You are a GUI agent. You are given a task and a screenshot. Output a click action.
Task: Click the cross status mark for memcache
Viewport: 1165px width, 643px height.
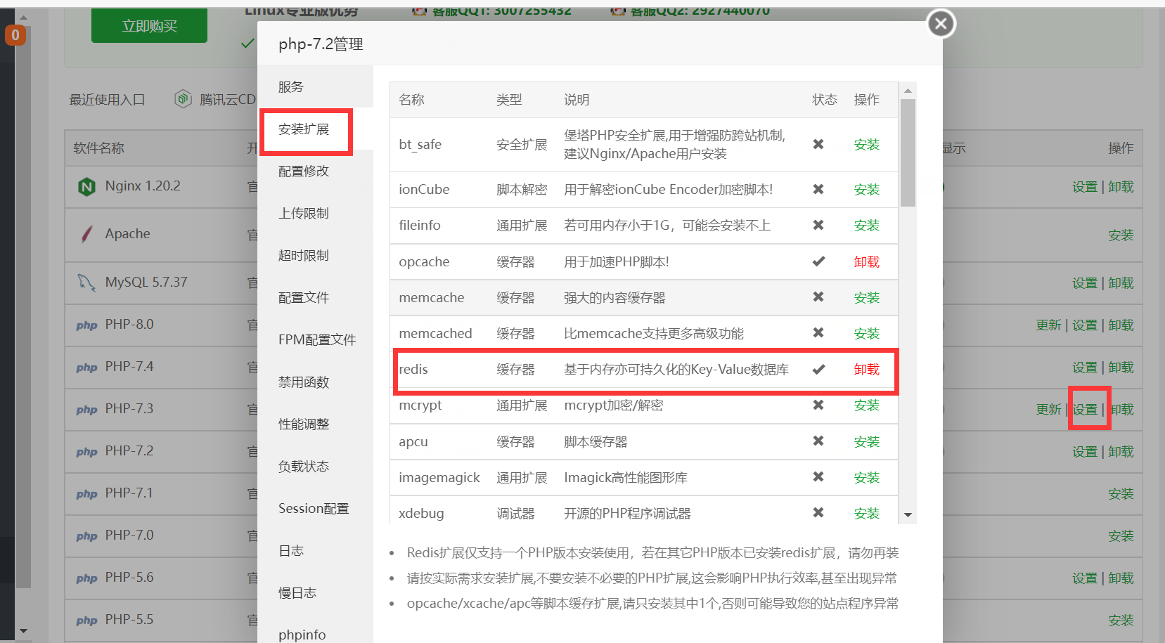coord(818,297)
